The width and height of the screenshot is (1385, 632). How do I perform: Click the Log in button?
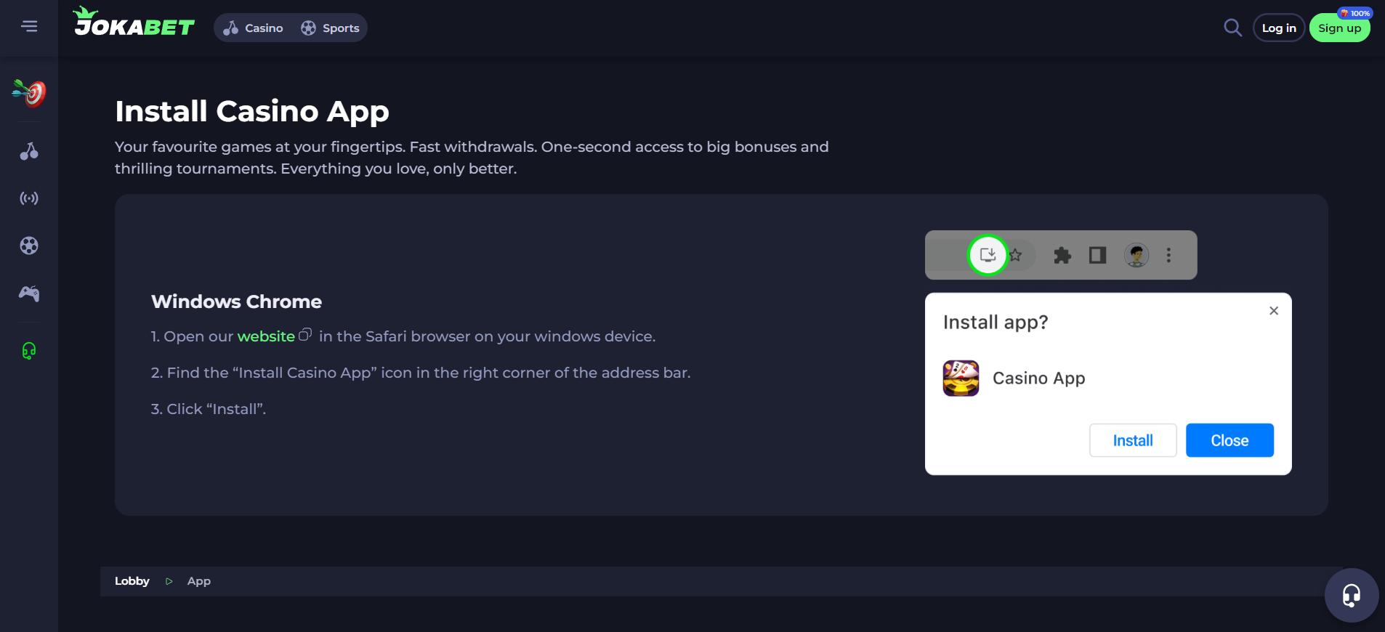click(1279, 28)
